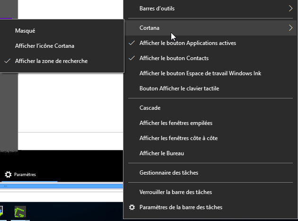This screenshot has height=221, width=298.
Task: Click the gear icon beside Paramètres
Action: pos(8,175)
